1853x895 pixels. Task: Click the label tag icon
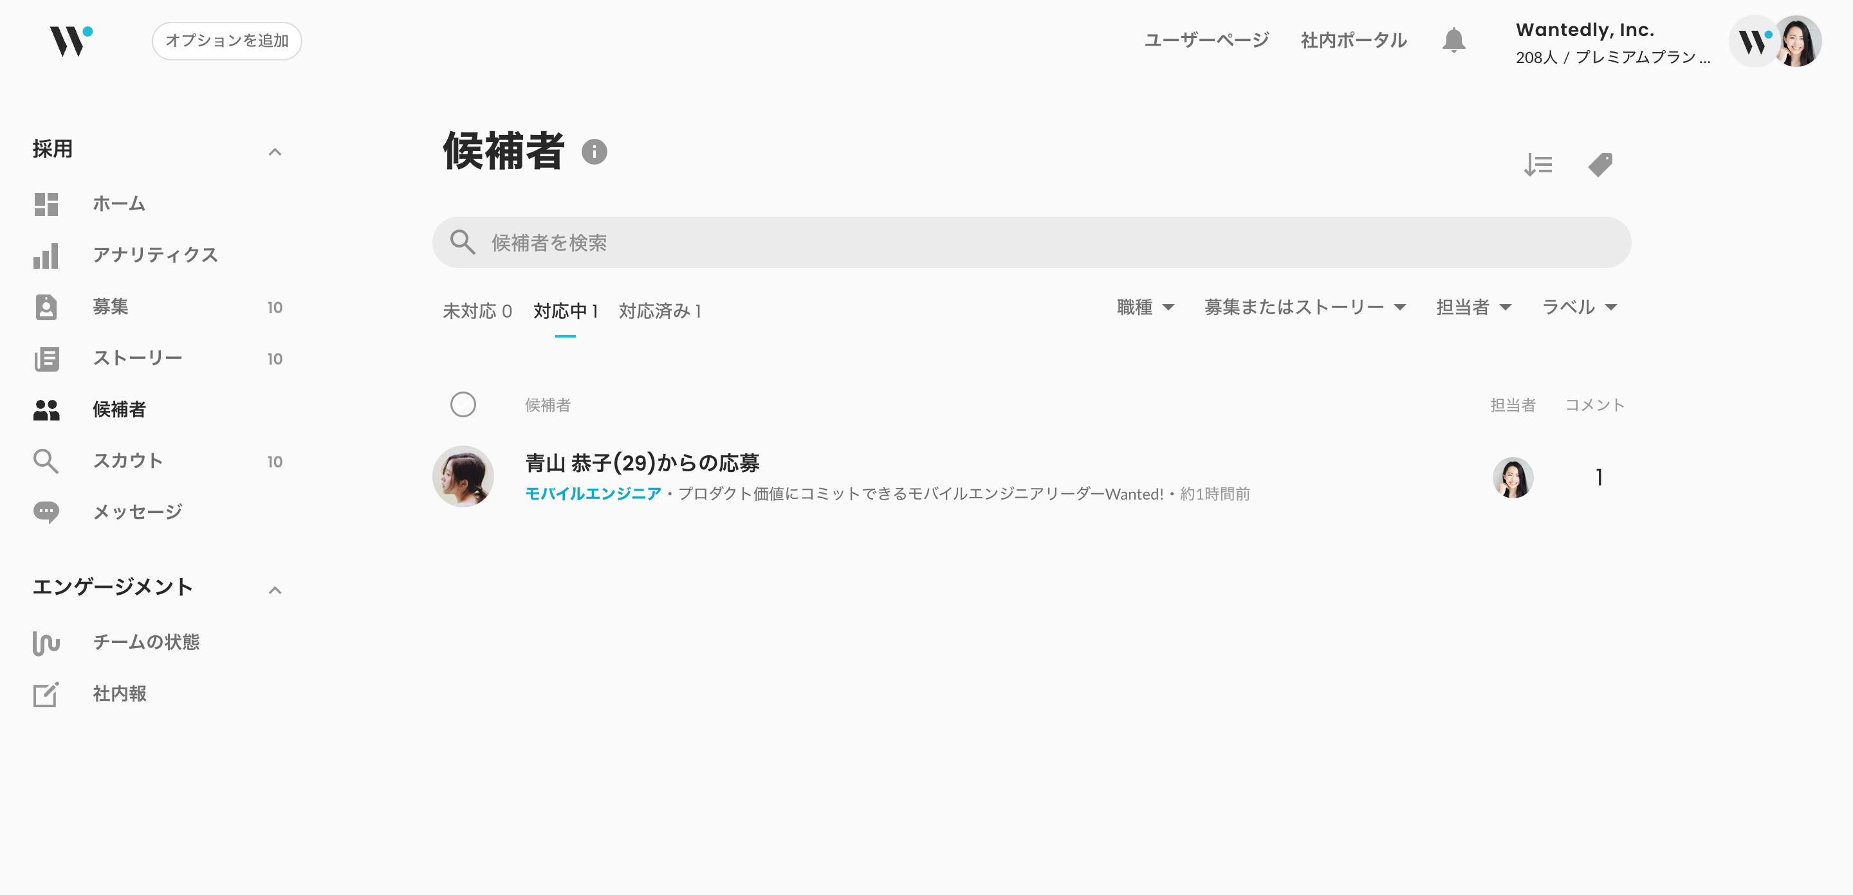(x=1599, y=165)
